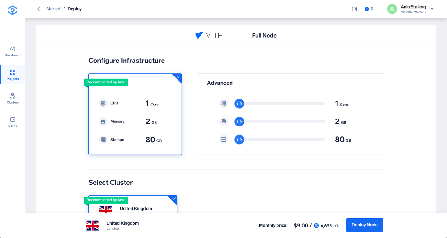Open the Dashboard sidebar item
The width and height of the screenshot is (447, 238).
pyautogui.click(x=12, y=52)
